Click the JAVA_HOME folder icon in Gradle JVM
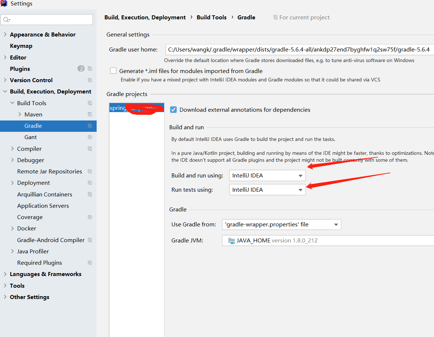Viewport: 434px width, 337px height. [231, 241]
